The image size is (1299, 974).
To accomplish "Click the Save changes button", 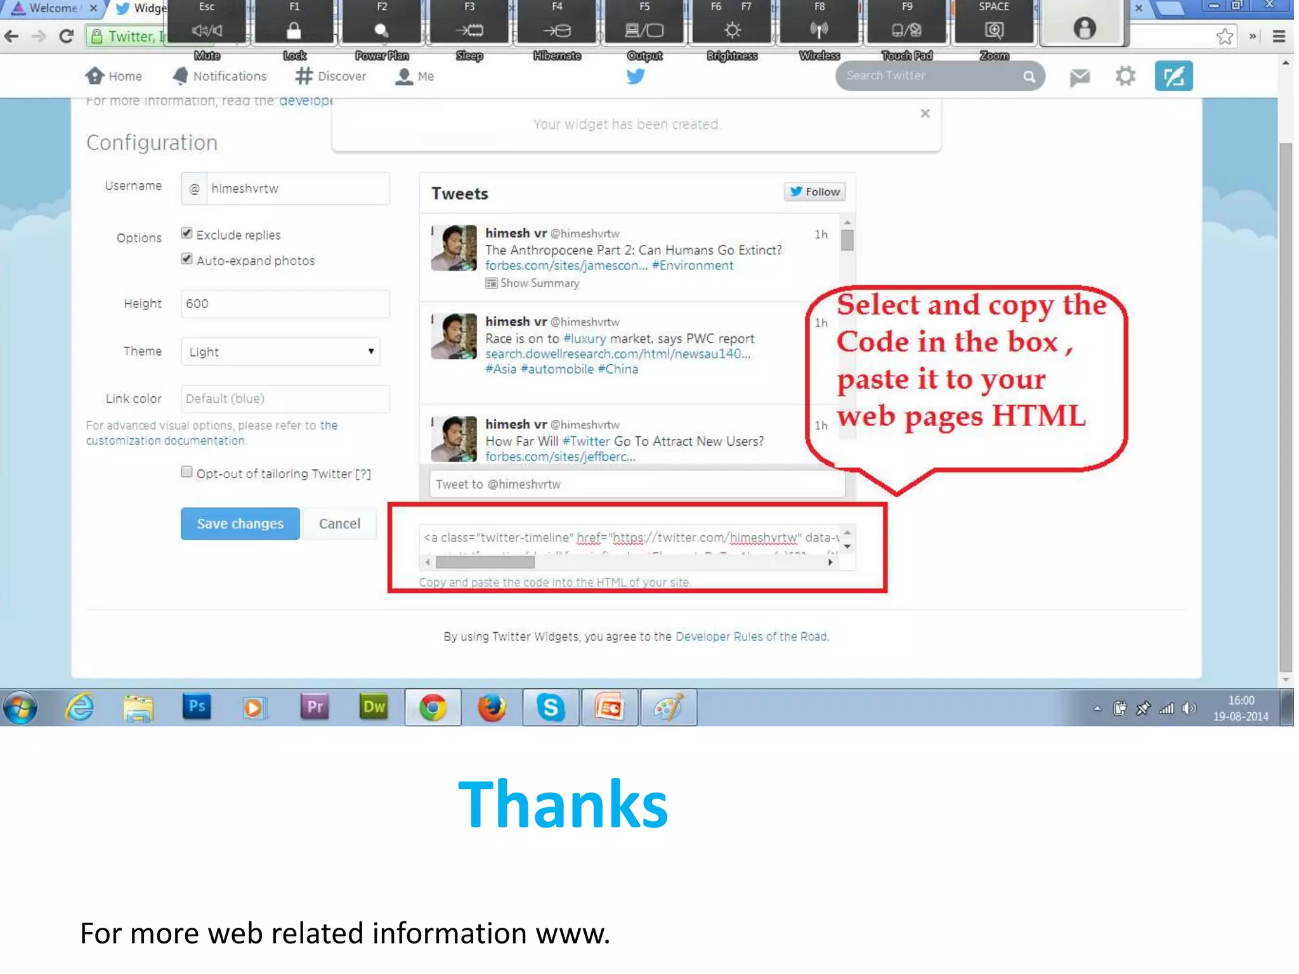I will click(x=240, y=524).
